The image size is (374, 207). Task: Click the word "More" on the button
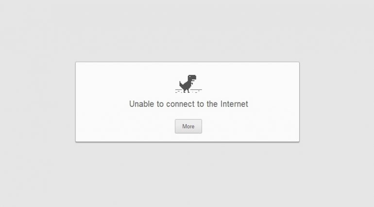188,126
